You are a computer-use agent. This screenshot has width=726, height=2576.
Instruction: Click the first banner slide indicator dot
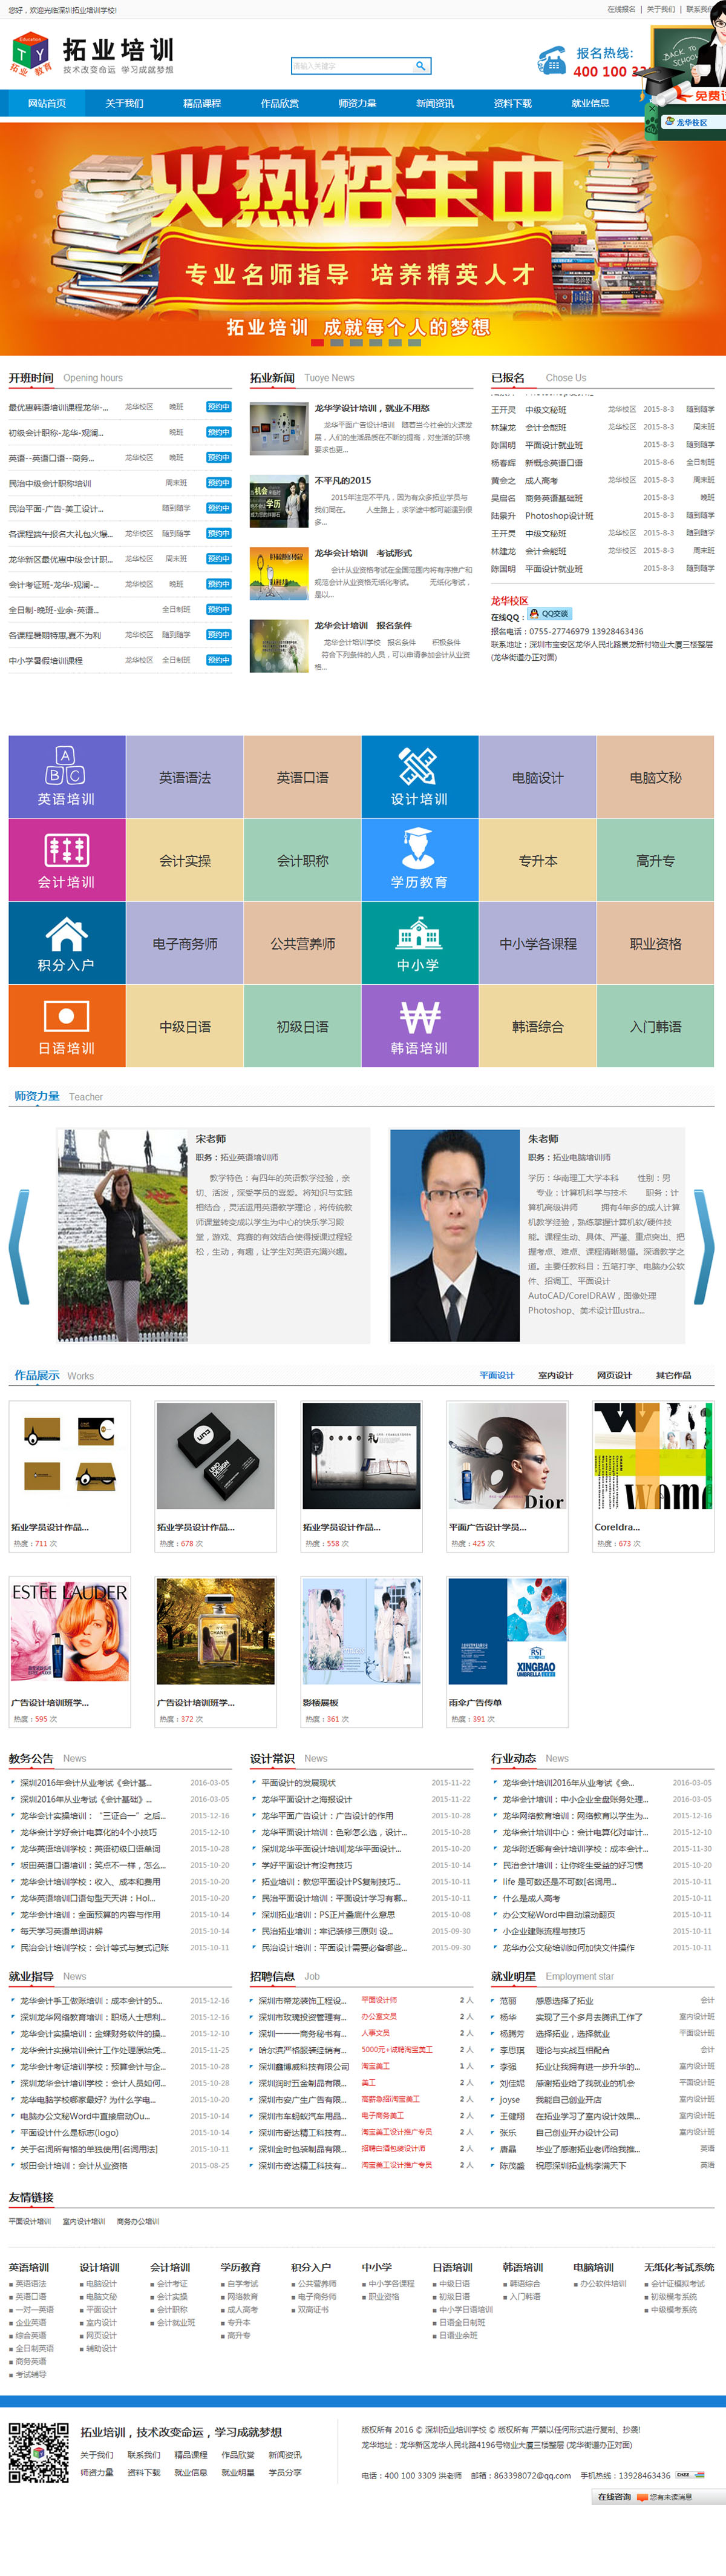coord(316,342)
